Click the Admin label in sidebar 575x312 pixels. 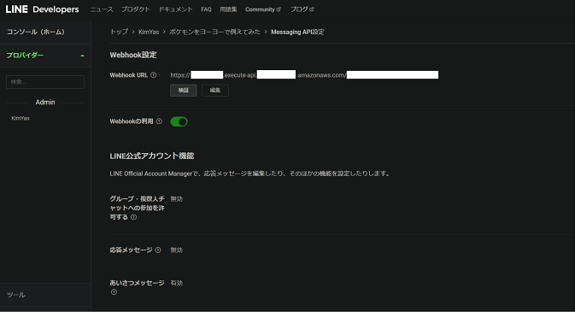pyautogui.click(x=45, y=102)
